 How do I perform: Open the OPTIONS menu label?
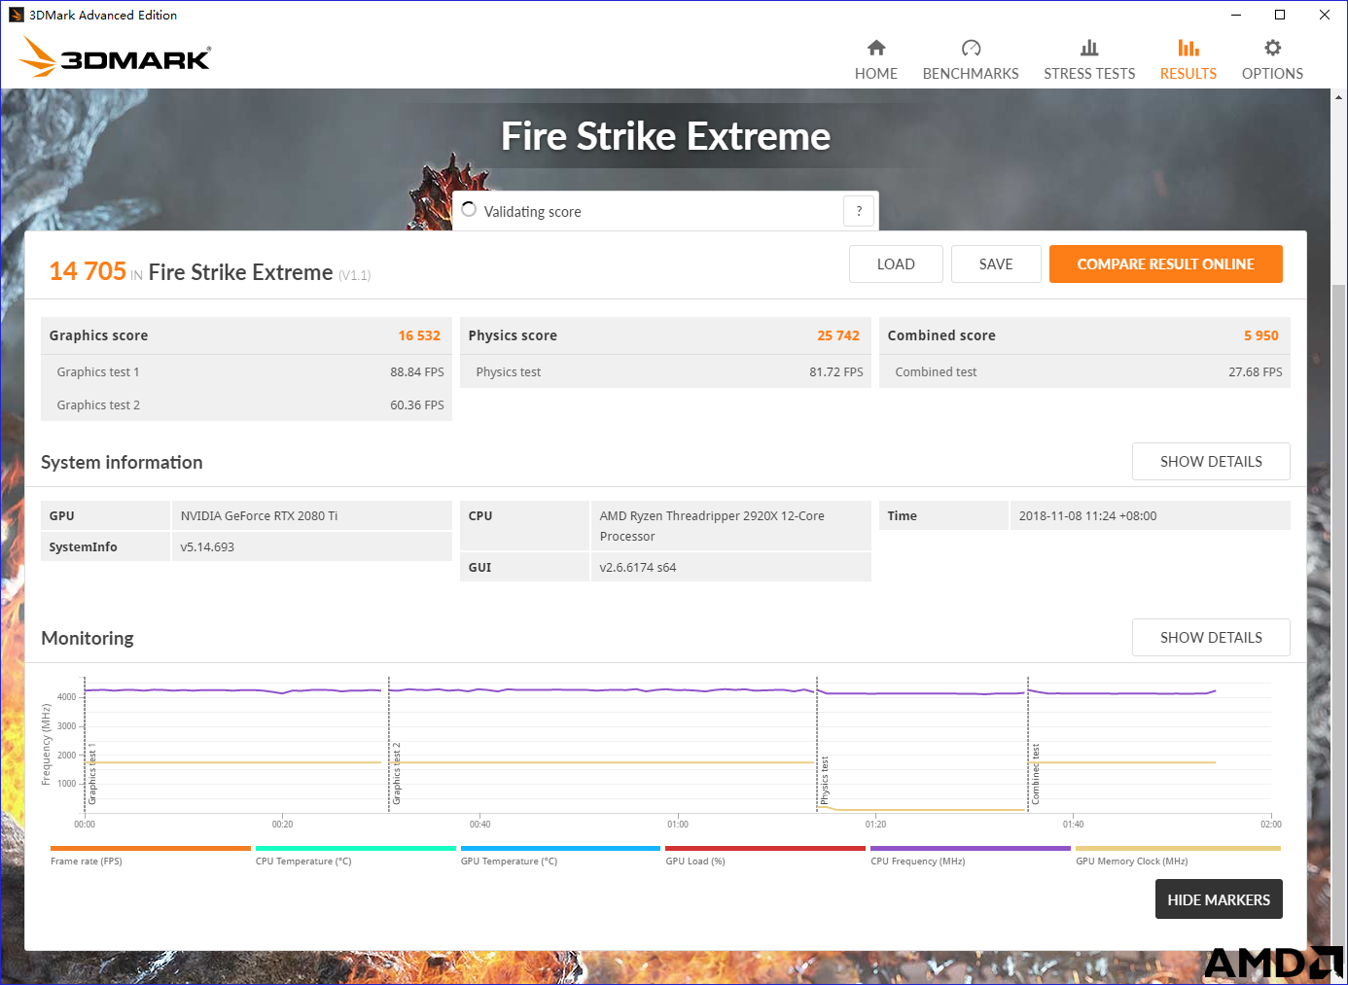pos(1272,74)
